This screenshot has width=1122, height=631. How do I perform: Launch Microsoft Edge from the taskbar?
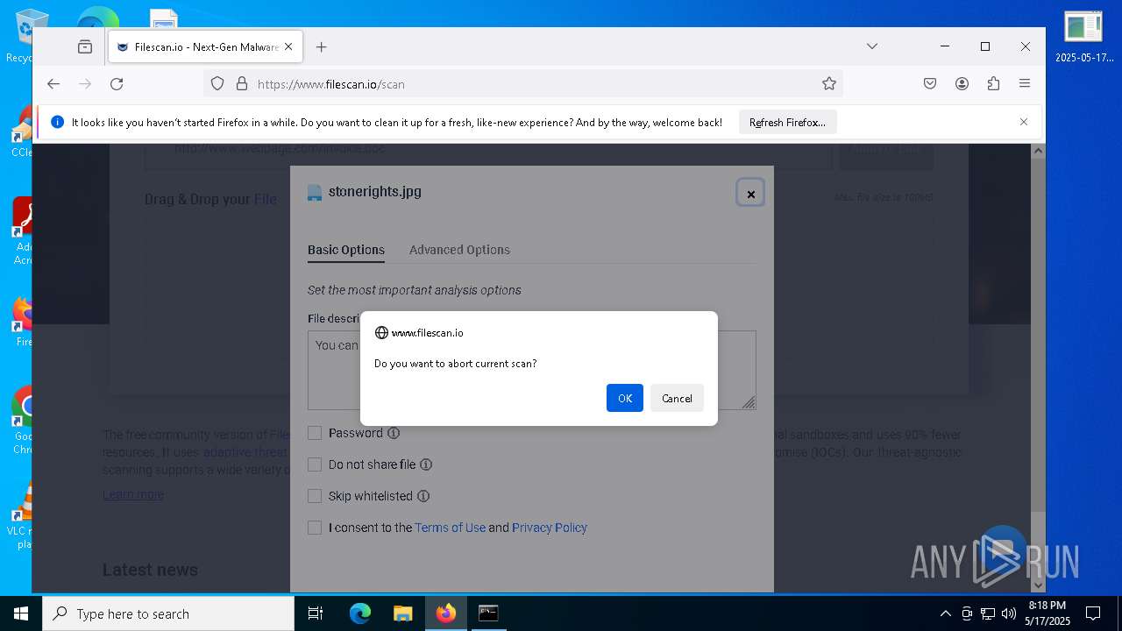click(x=360, y=613)
